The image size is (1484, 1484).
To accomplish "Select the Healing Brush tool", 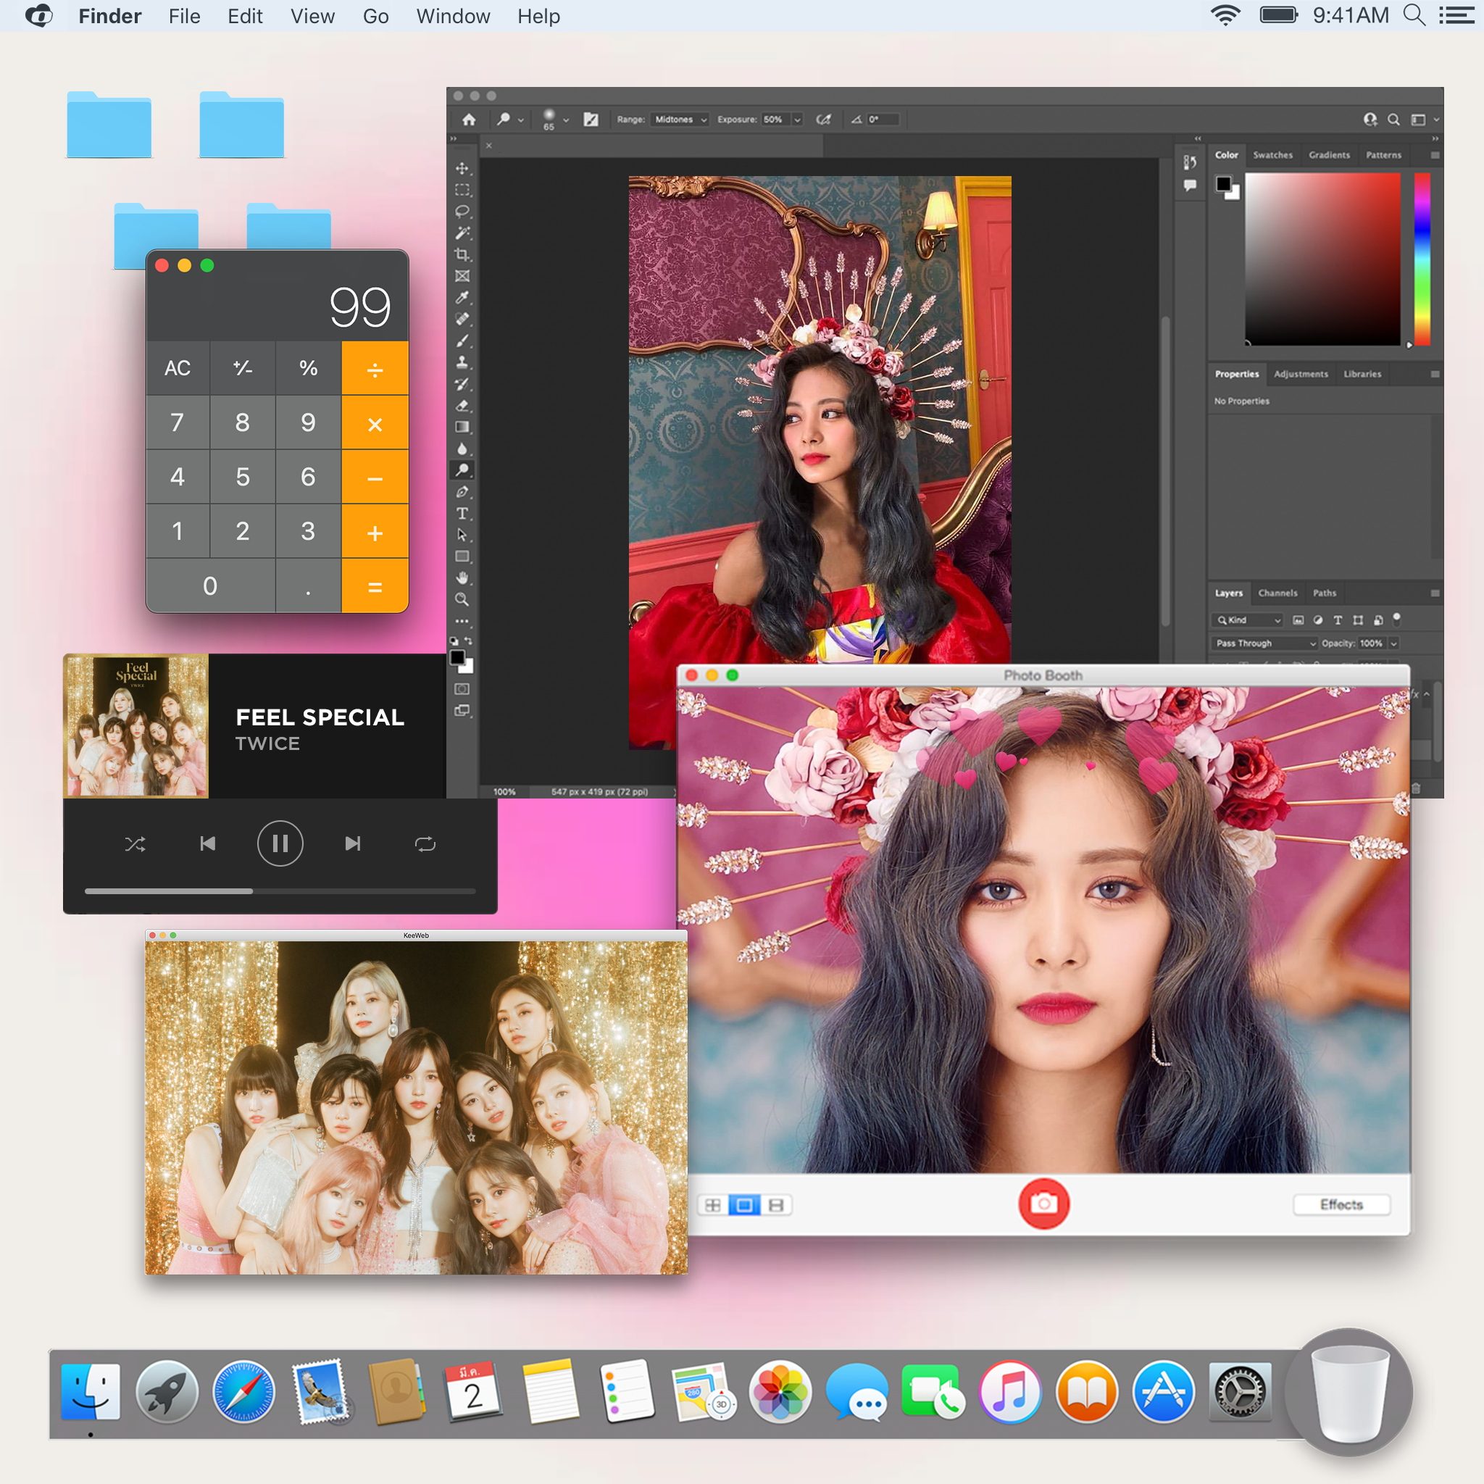I will [x=462, y=320].
